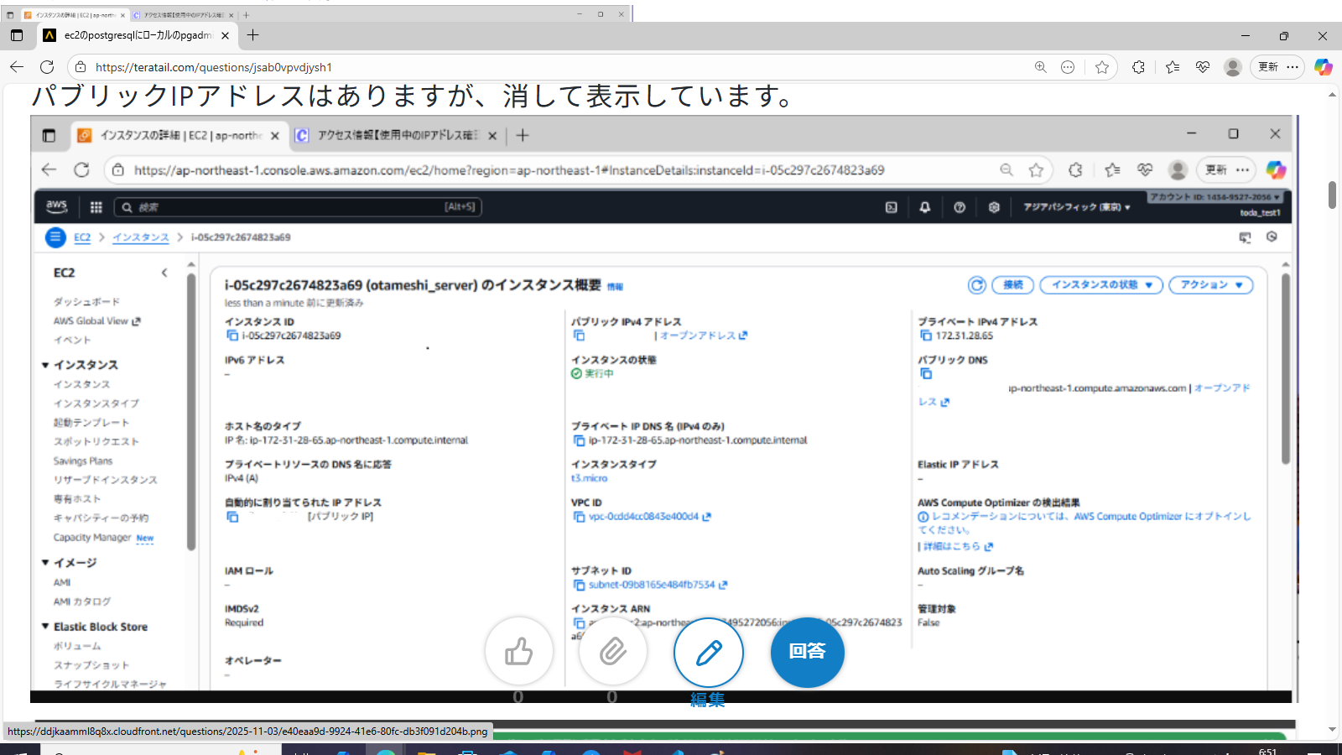Click the teratail page vertical scrollbar thumb
Screen dimensions: 1342x755
[1332, 195]
